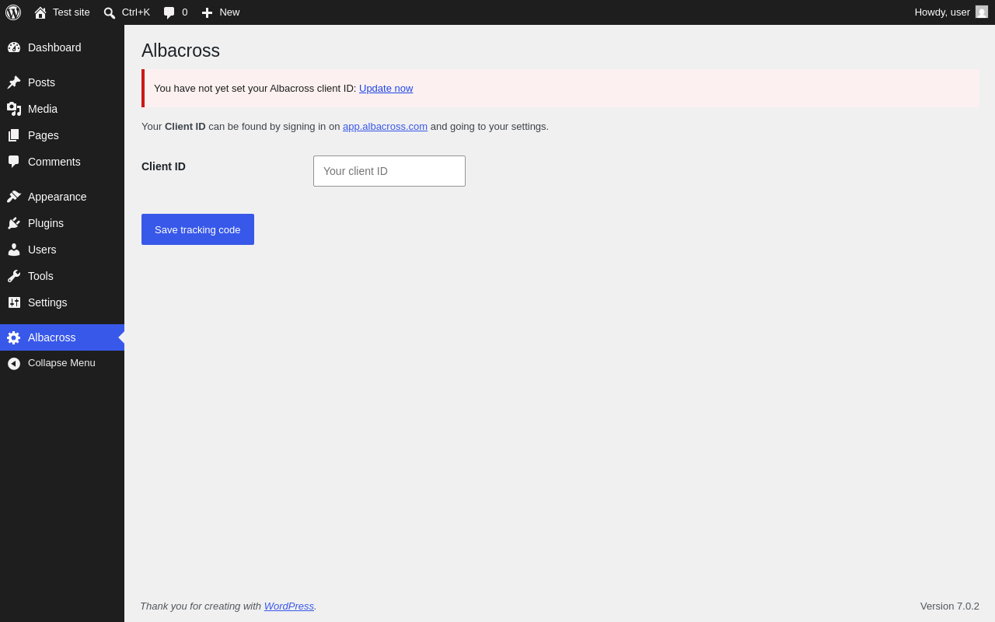The height and width of the screenshot is (622, 995).
Task: Open the app.albacross.com link
Action: click(386, 127)
